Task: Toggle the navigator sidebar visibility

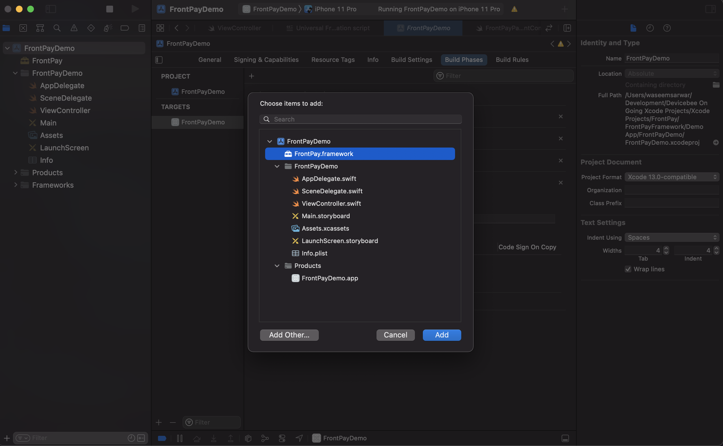Action: [x=51, y=9]
